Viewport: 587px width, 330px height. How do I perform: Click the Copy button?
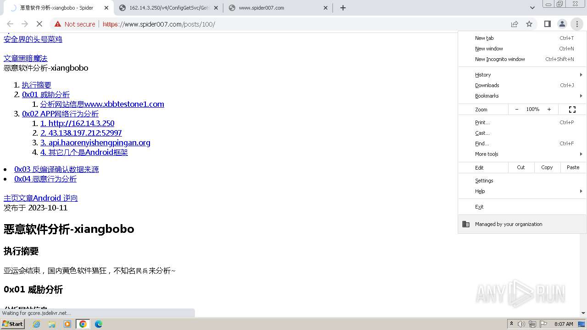pos(547,167)
